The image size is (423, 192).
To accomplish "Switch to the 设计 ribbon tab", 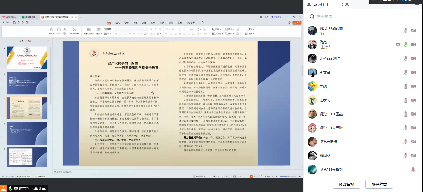I will 127,23.
